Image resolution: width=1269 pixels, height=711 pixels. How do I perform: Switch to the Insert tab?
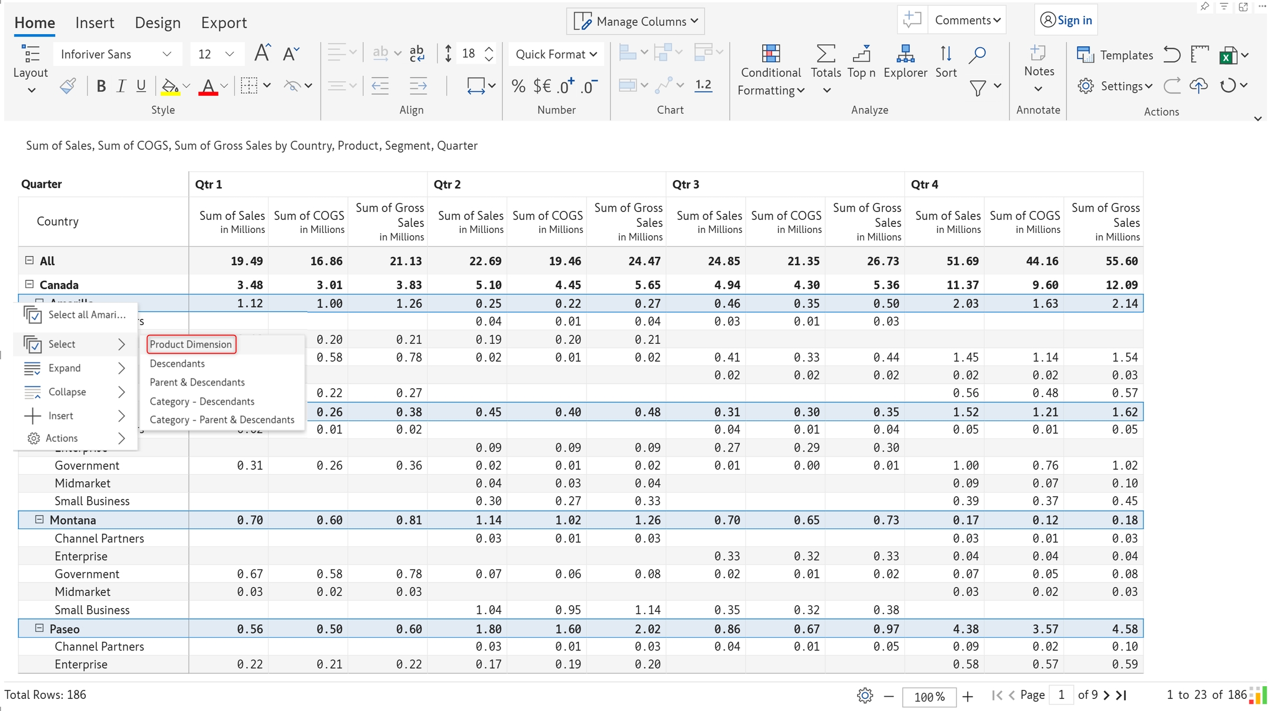click(x=95, y=23)
